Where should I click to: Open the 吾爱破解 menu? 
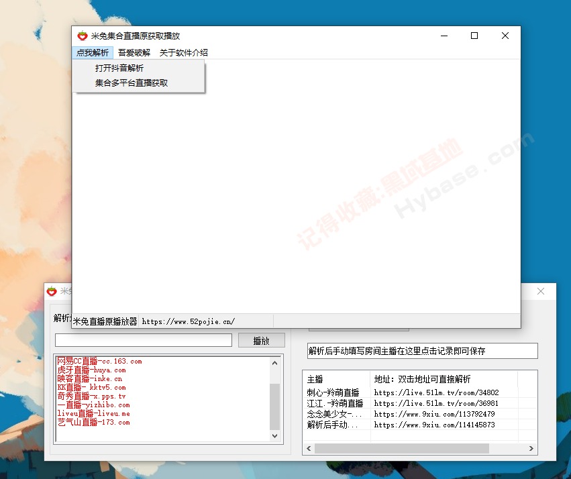tap(134, 53)
